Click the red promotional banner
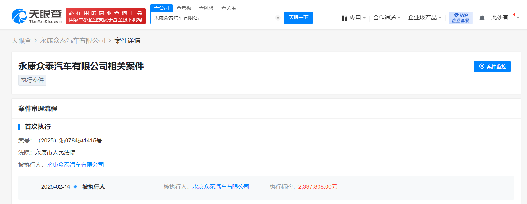 pos(106,16)
